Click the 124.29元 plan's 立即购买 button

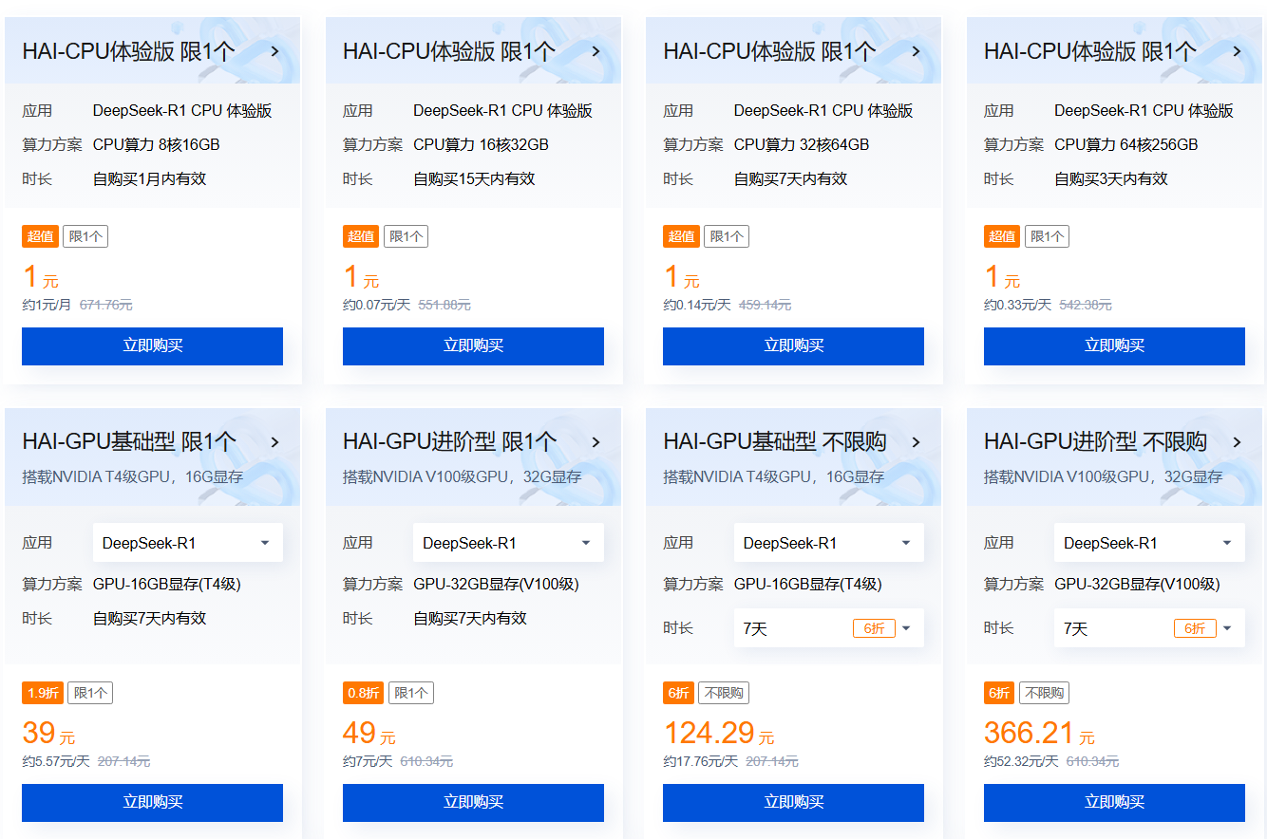[793, 803]
